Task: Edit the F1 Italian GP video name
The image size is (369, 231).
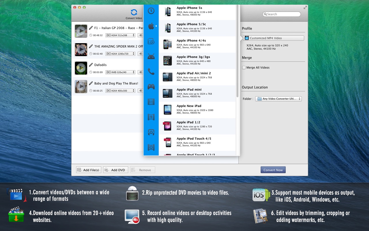Action: tap(91, 28)
